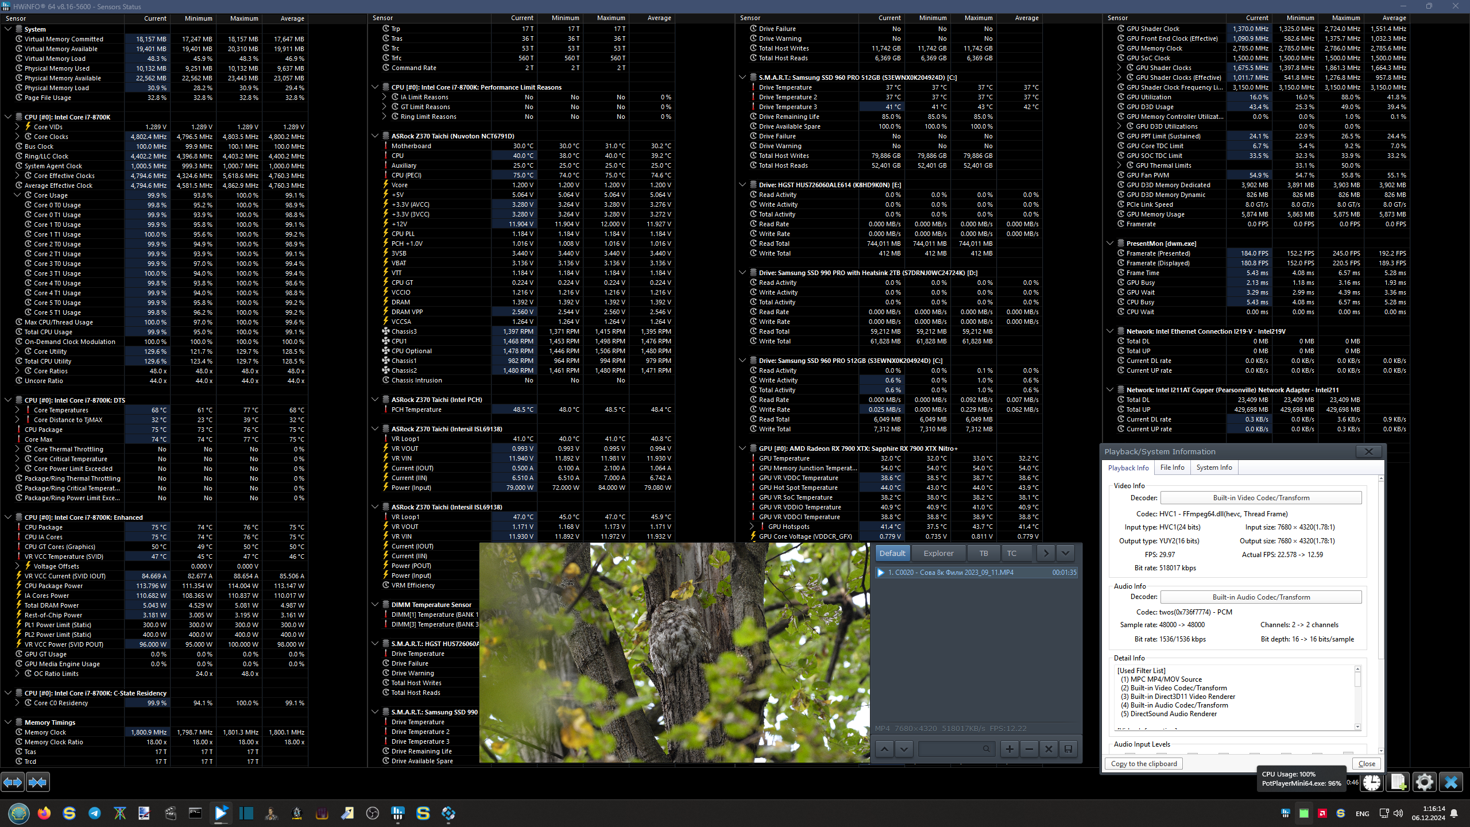Image resolution: width=1470 pixels, height=827 pixels.
Task: Collapse the PresentMon [dwm.exe] section
Action: pos(1110,244)
